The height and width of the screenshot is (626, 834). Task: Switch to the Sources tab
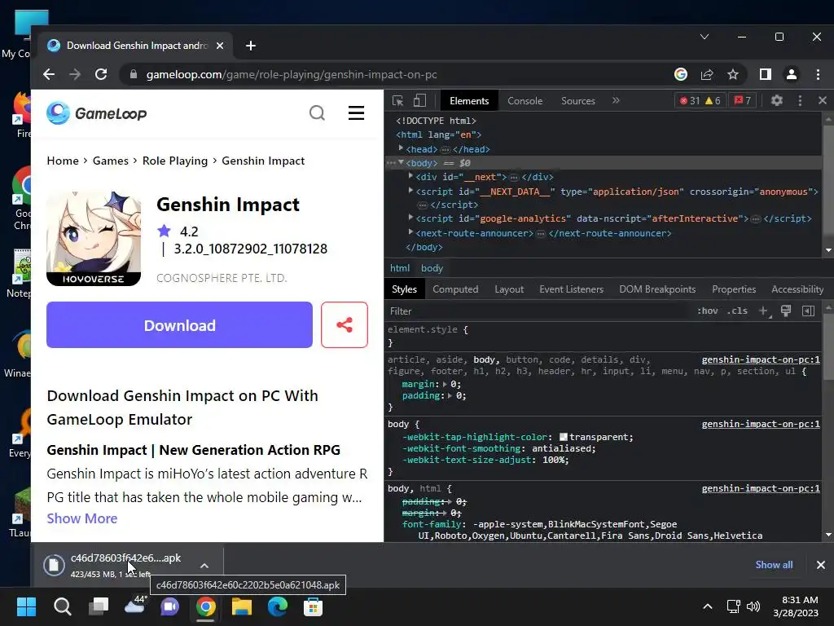(578, 100)
